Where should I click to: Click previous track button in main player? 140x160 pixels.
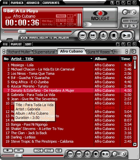tap(82, 35)
